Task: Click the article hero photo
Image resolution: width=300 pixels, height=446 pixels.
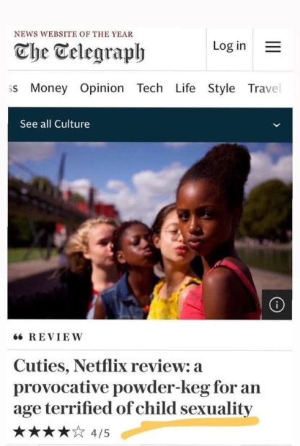Action: click(x=150, y=231)
